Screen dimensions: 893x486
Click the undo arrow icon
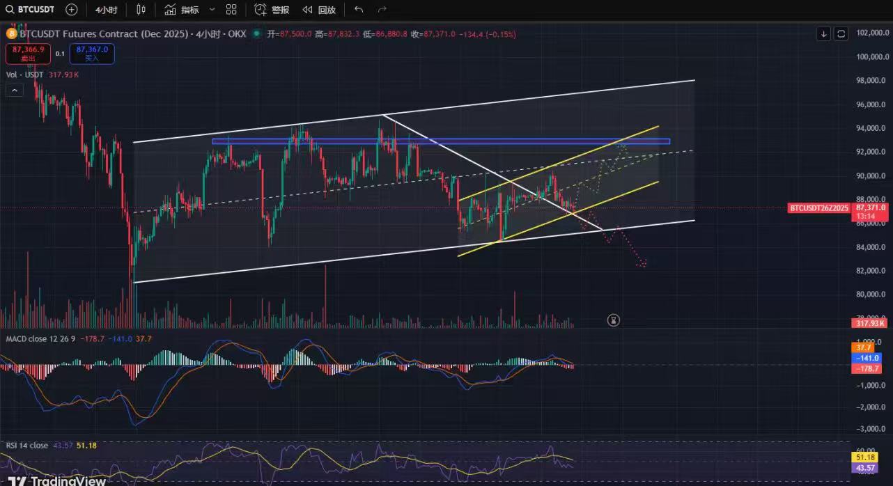click(359, 10)
